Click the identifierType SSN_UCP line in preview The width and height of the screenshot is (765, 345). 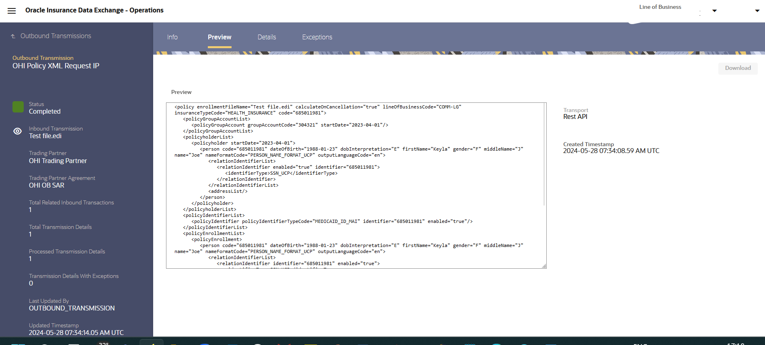[281, 173]
